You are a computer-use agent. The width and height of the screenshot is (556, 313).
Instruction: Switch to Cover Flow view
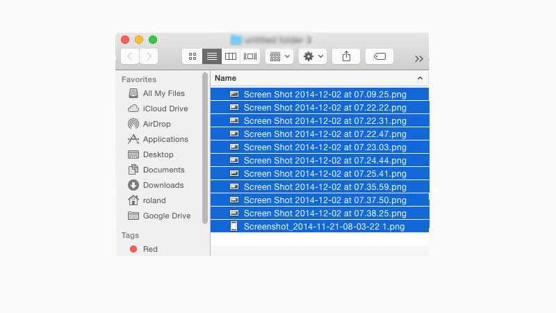pyautogui.click(x=250, y=56)
